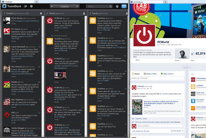Click the add column plus icon

(x=31, y=6)
